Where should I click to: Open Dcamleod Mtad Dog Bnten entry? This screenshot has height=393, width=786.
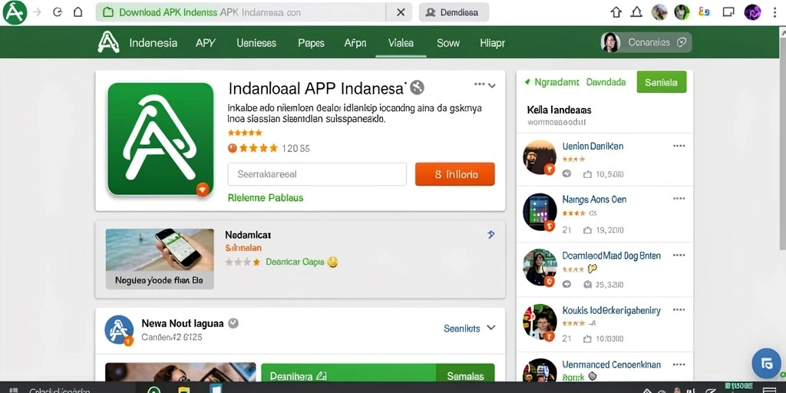pos(611,255)
